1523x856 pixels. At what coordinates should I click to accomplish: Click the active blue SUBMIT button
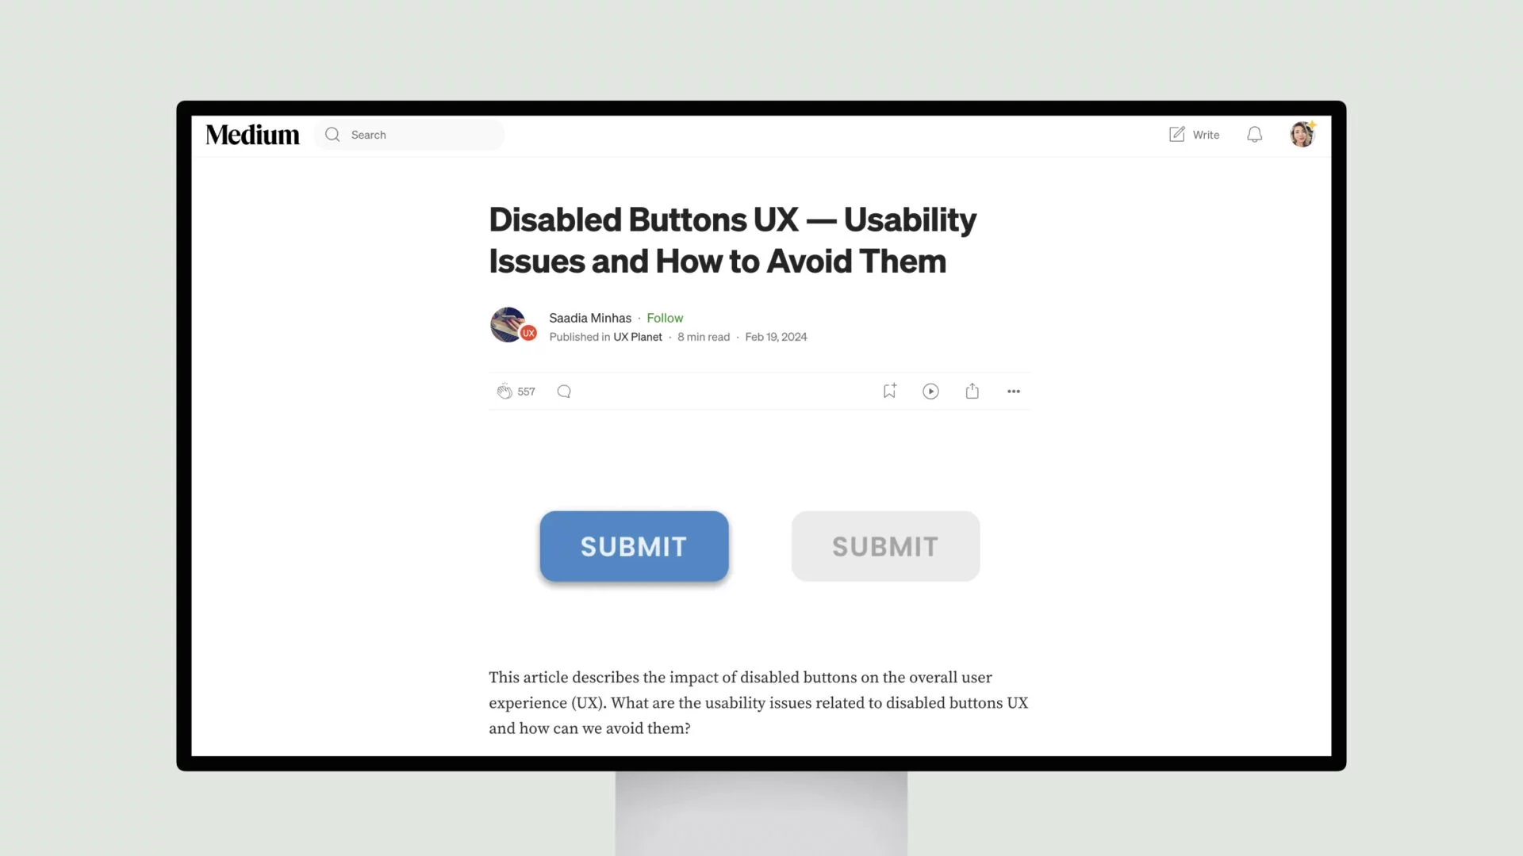634,545
